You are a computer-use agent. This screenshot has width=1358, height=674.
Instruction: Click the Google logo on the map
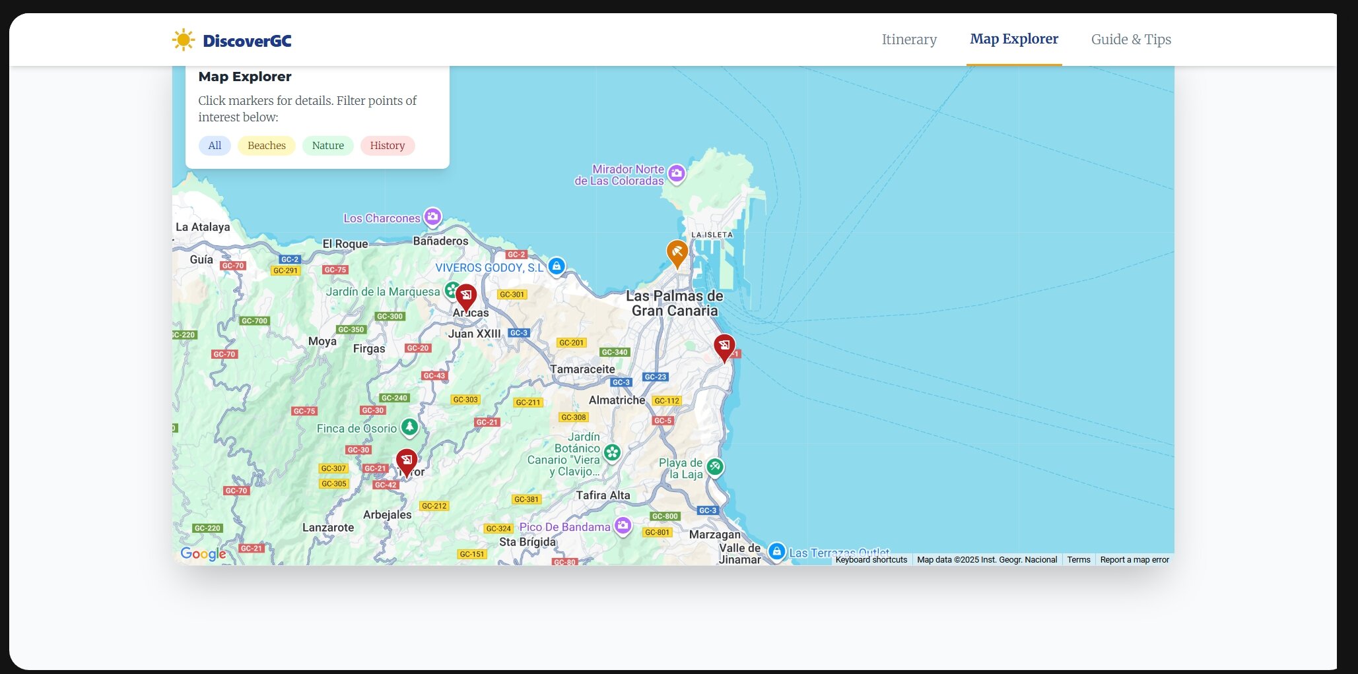pyautogui.click(x=201, y=554)
